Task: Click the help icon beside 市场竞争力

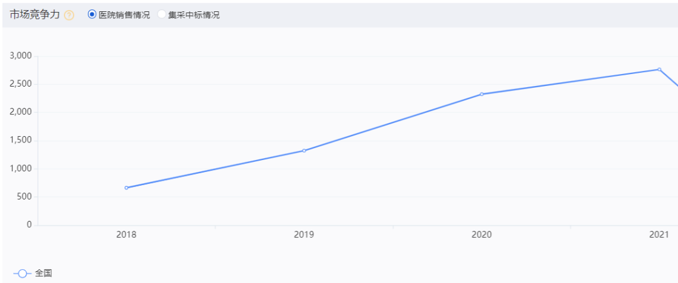Action: [69, 15]
